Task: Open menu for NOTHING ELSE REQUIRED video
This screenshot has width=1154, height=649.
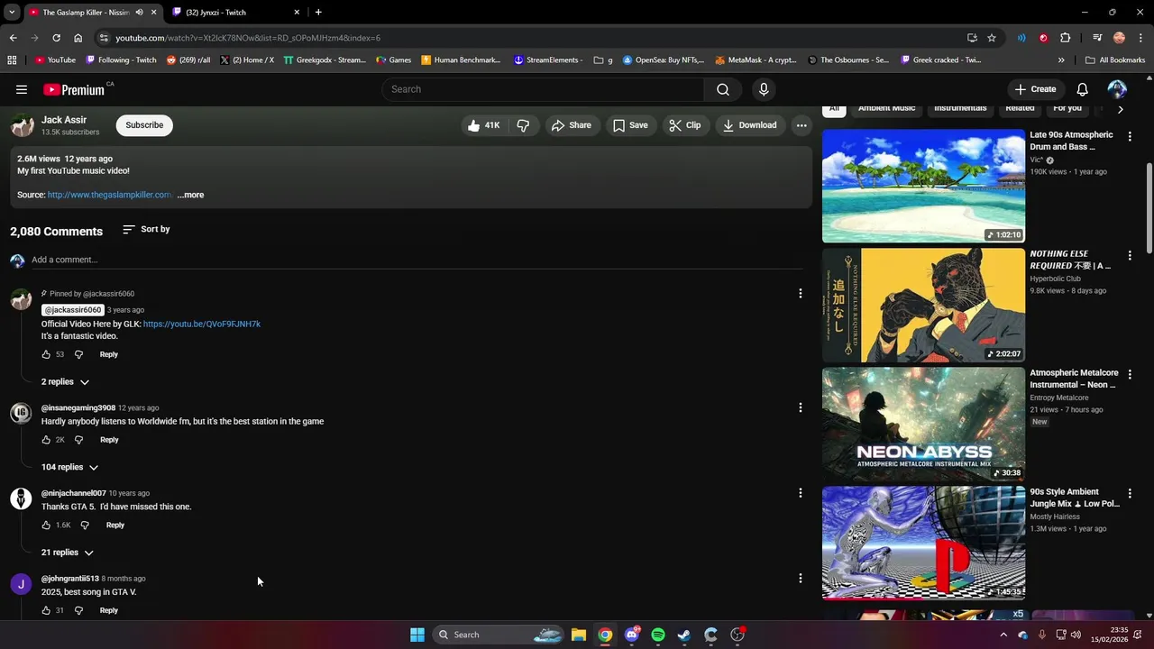Action: point(1130,255)
